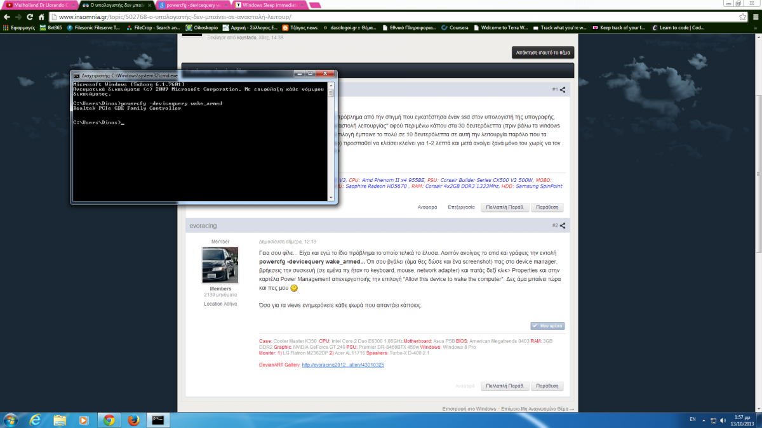Screen dimensions: 762x428
Task: Launch Internet Explorer from taskbar
Action: point(35,419)
